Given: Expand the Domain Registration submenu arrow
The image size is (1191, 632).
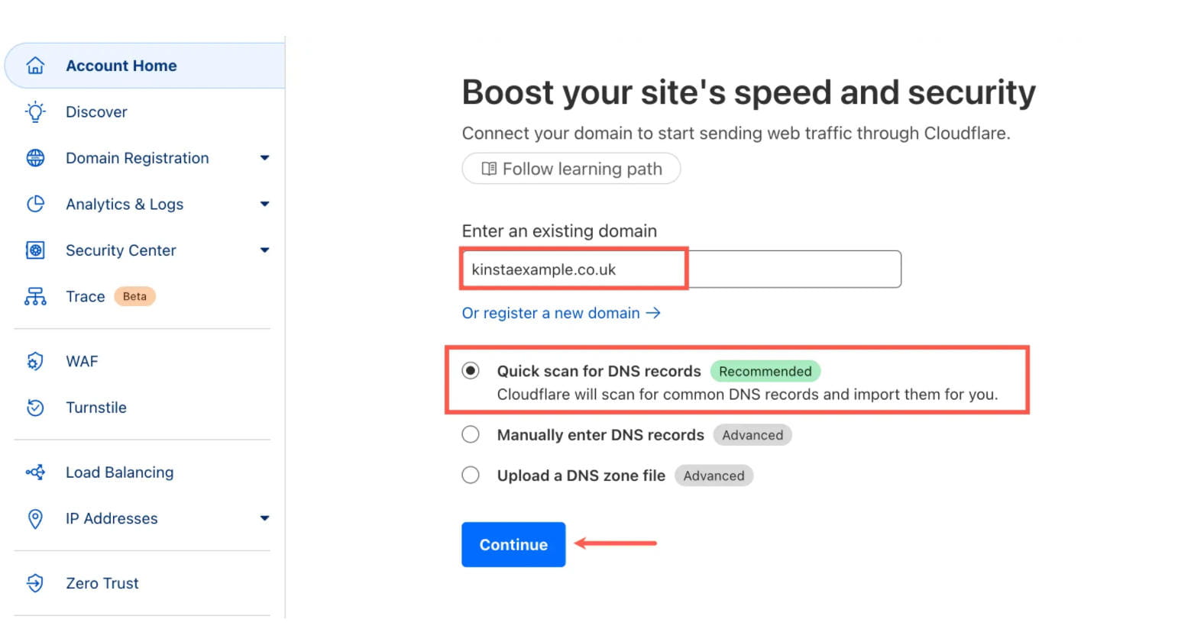Looking at the screenshot, I should click(x=264, y=158).
